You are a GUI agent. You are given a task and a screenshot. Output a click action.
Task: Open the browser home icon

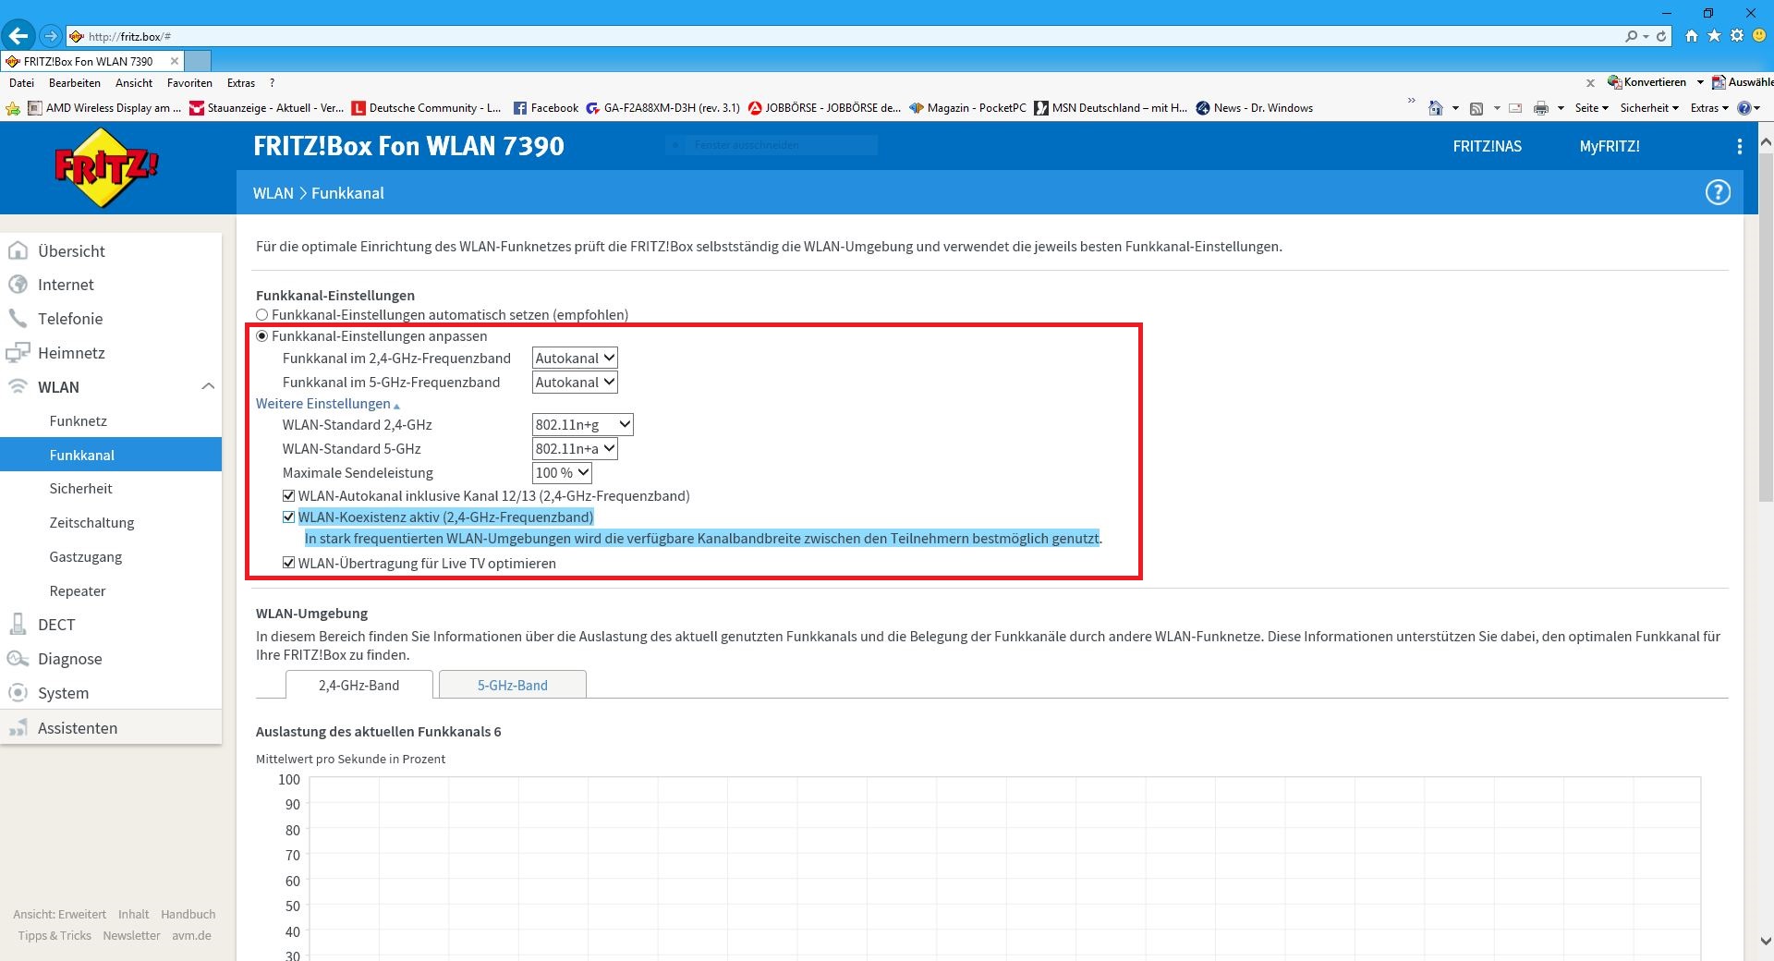pyautogui.click(x=1692, y=36)
